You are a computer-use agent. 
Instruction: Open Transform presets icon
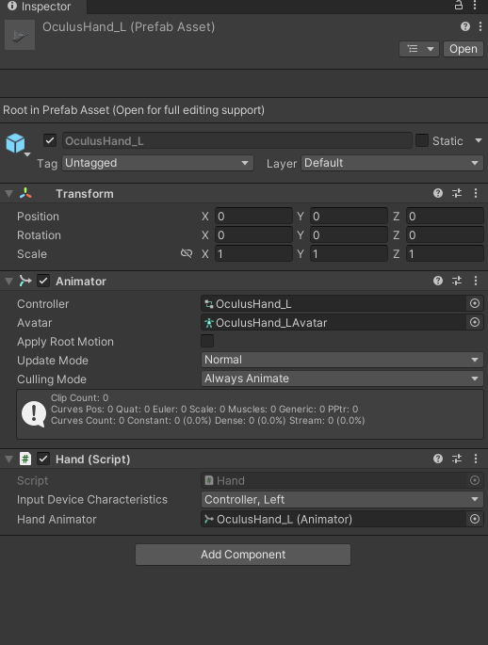[x=457, y=193]
